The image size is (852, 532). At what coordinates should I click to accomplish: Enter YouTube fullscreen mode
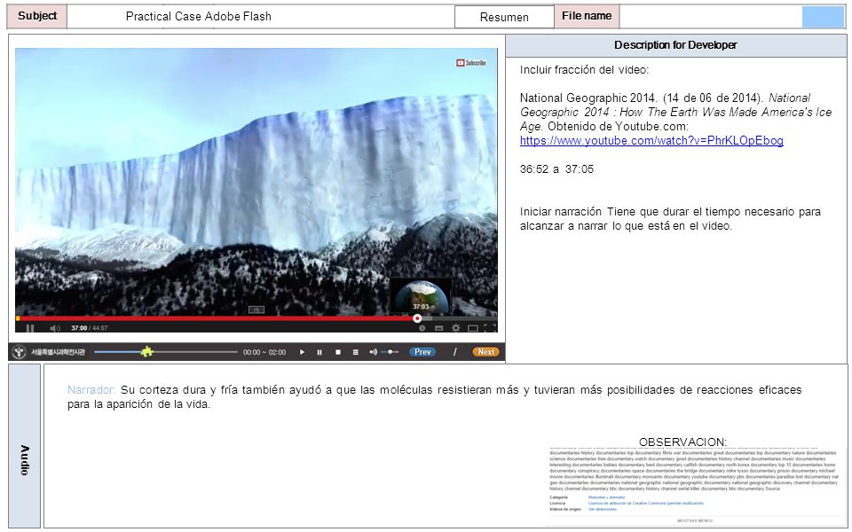click(490, 328)
